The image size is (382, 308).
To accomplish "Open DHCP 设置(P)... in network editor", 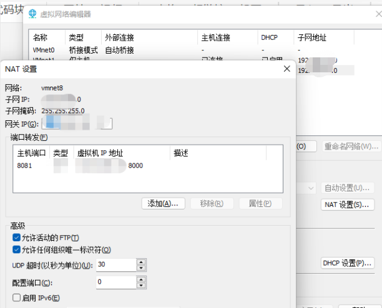I will click(x=347, y=263).
